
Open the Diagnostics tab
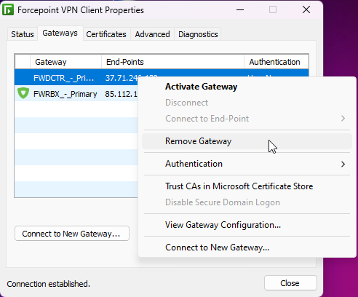tap(198, 34)
